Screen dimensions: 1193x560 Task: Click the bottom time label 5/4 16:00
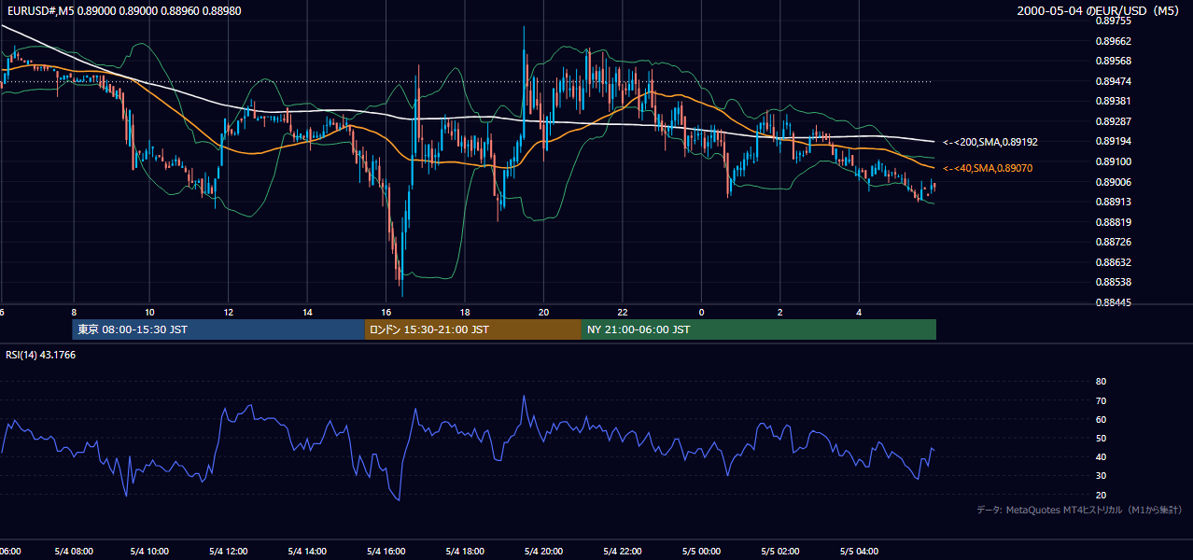click(386, 552)
